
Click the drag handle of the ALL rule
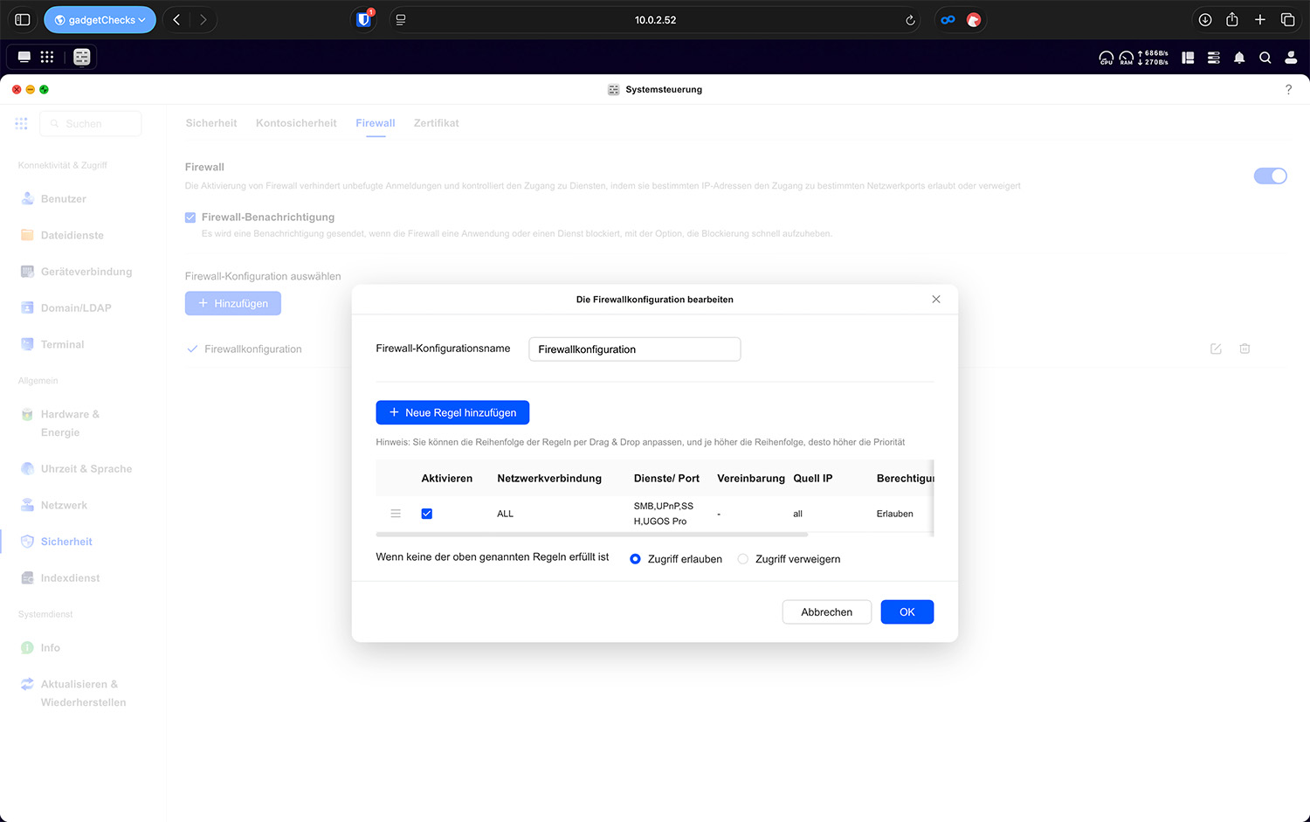(x=396, y=514)
